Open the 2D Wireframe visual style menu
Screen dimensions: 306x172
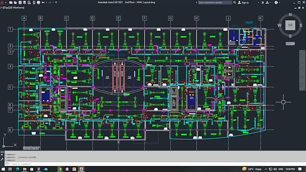(x=16, y=8)
